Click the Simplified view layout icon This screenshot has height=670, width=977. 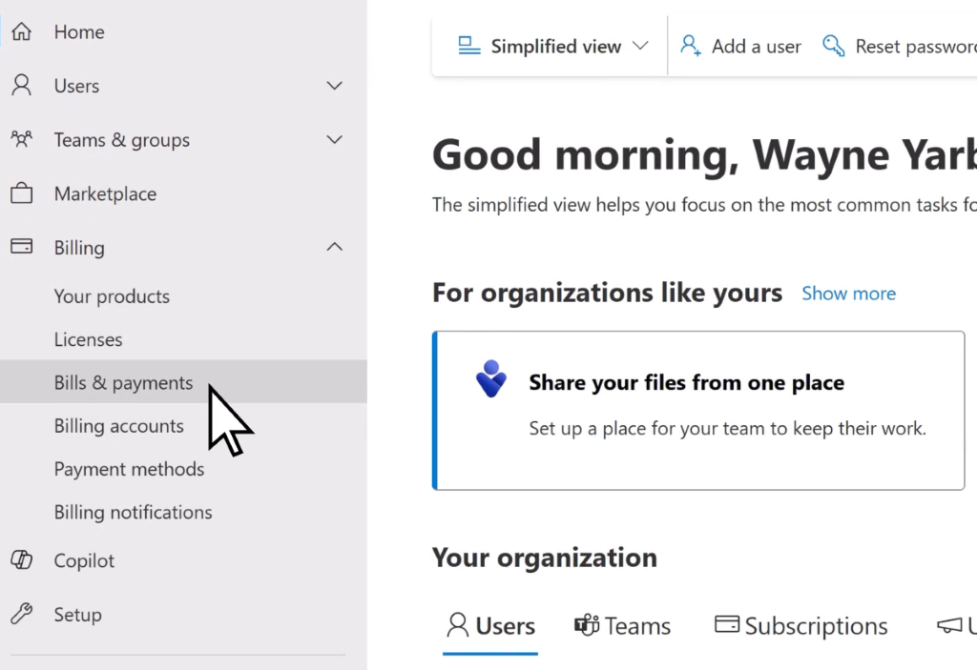(x=469, y=46)
